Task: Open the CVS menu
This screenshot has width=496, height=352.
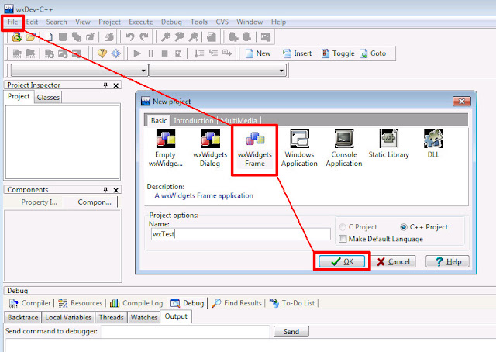Action: 222,22
